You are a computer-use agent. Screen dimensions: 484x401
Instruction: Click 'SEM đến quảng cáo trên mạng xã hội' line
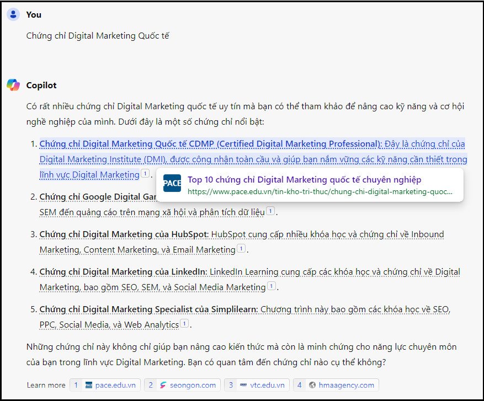(x=152, y=212)
